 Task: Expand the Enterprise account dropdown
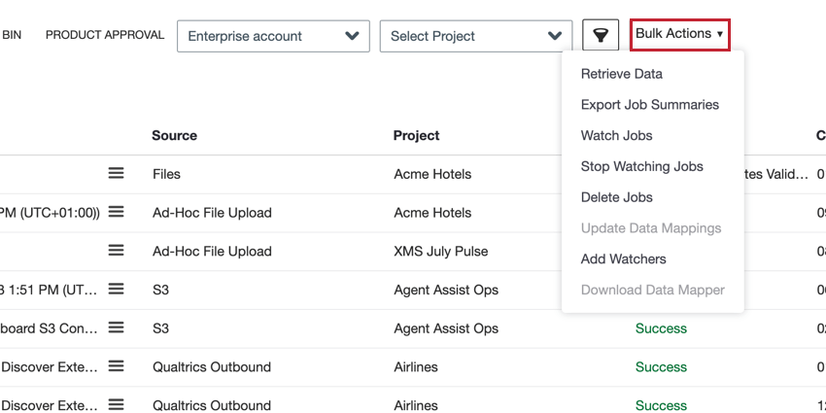click(273, 36)
